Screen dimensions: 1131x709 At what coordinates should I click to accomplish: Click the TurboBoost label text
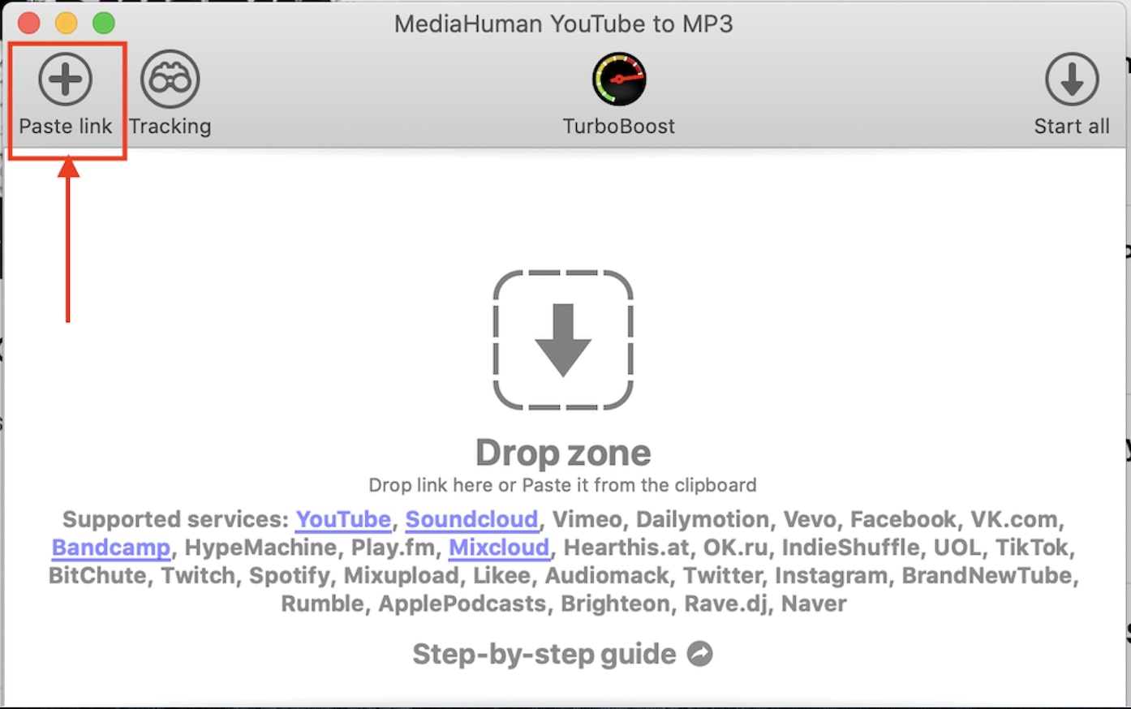click(619, 127)
